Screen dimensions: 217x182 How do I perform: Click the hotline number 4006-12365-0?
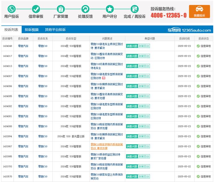coord(169,15)
